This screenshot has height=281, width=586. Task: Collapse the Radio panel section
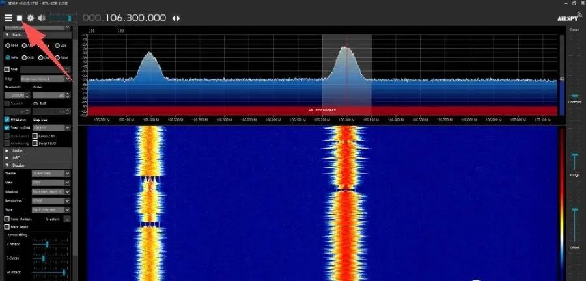pyautogui.click(x=37, y=34)
